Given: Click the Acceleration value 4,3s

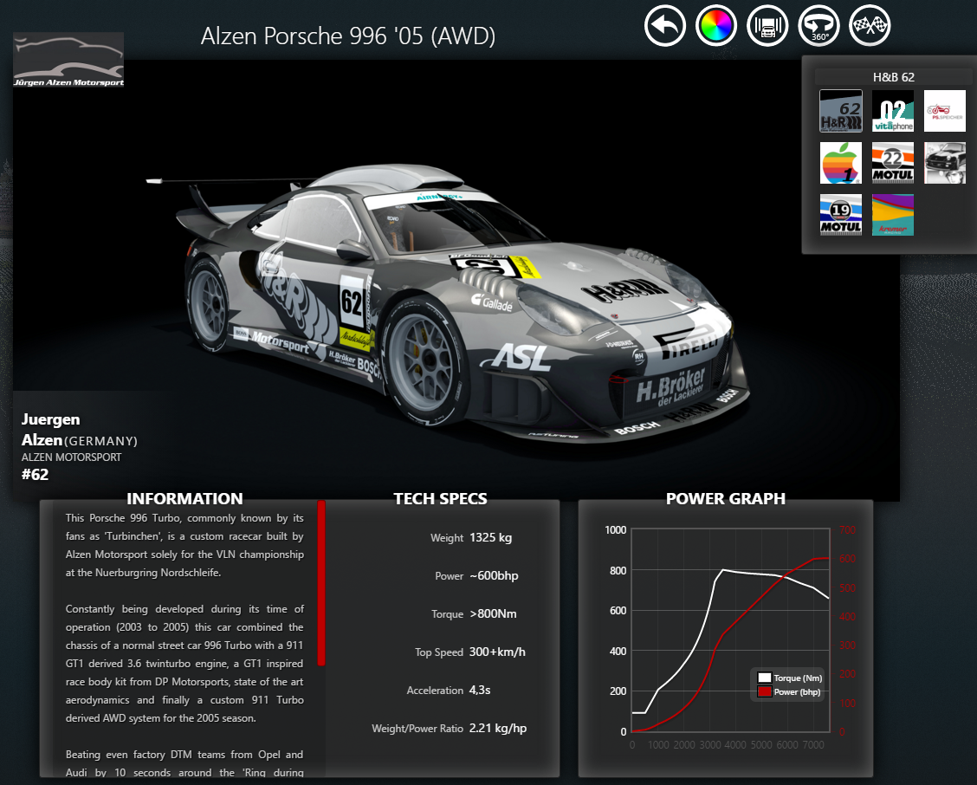Looking at the screenshot, I should 480,691.
